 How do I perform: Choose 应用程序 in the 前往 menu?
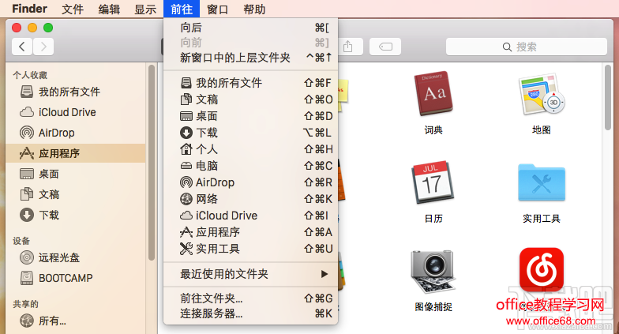(x=251, y=232)
